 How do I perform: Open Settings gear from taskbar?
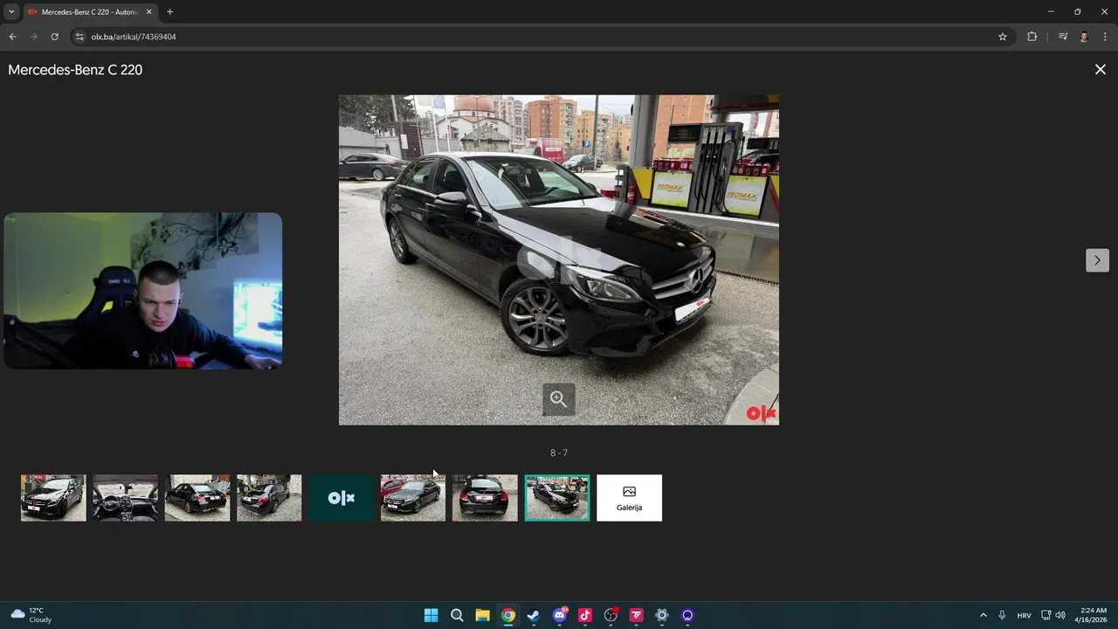(662, 615)
